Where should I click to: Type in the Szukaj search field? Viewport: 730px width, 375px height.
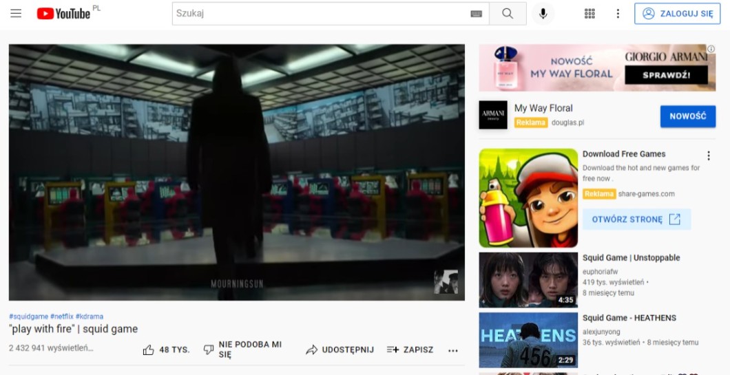[320, 14]
